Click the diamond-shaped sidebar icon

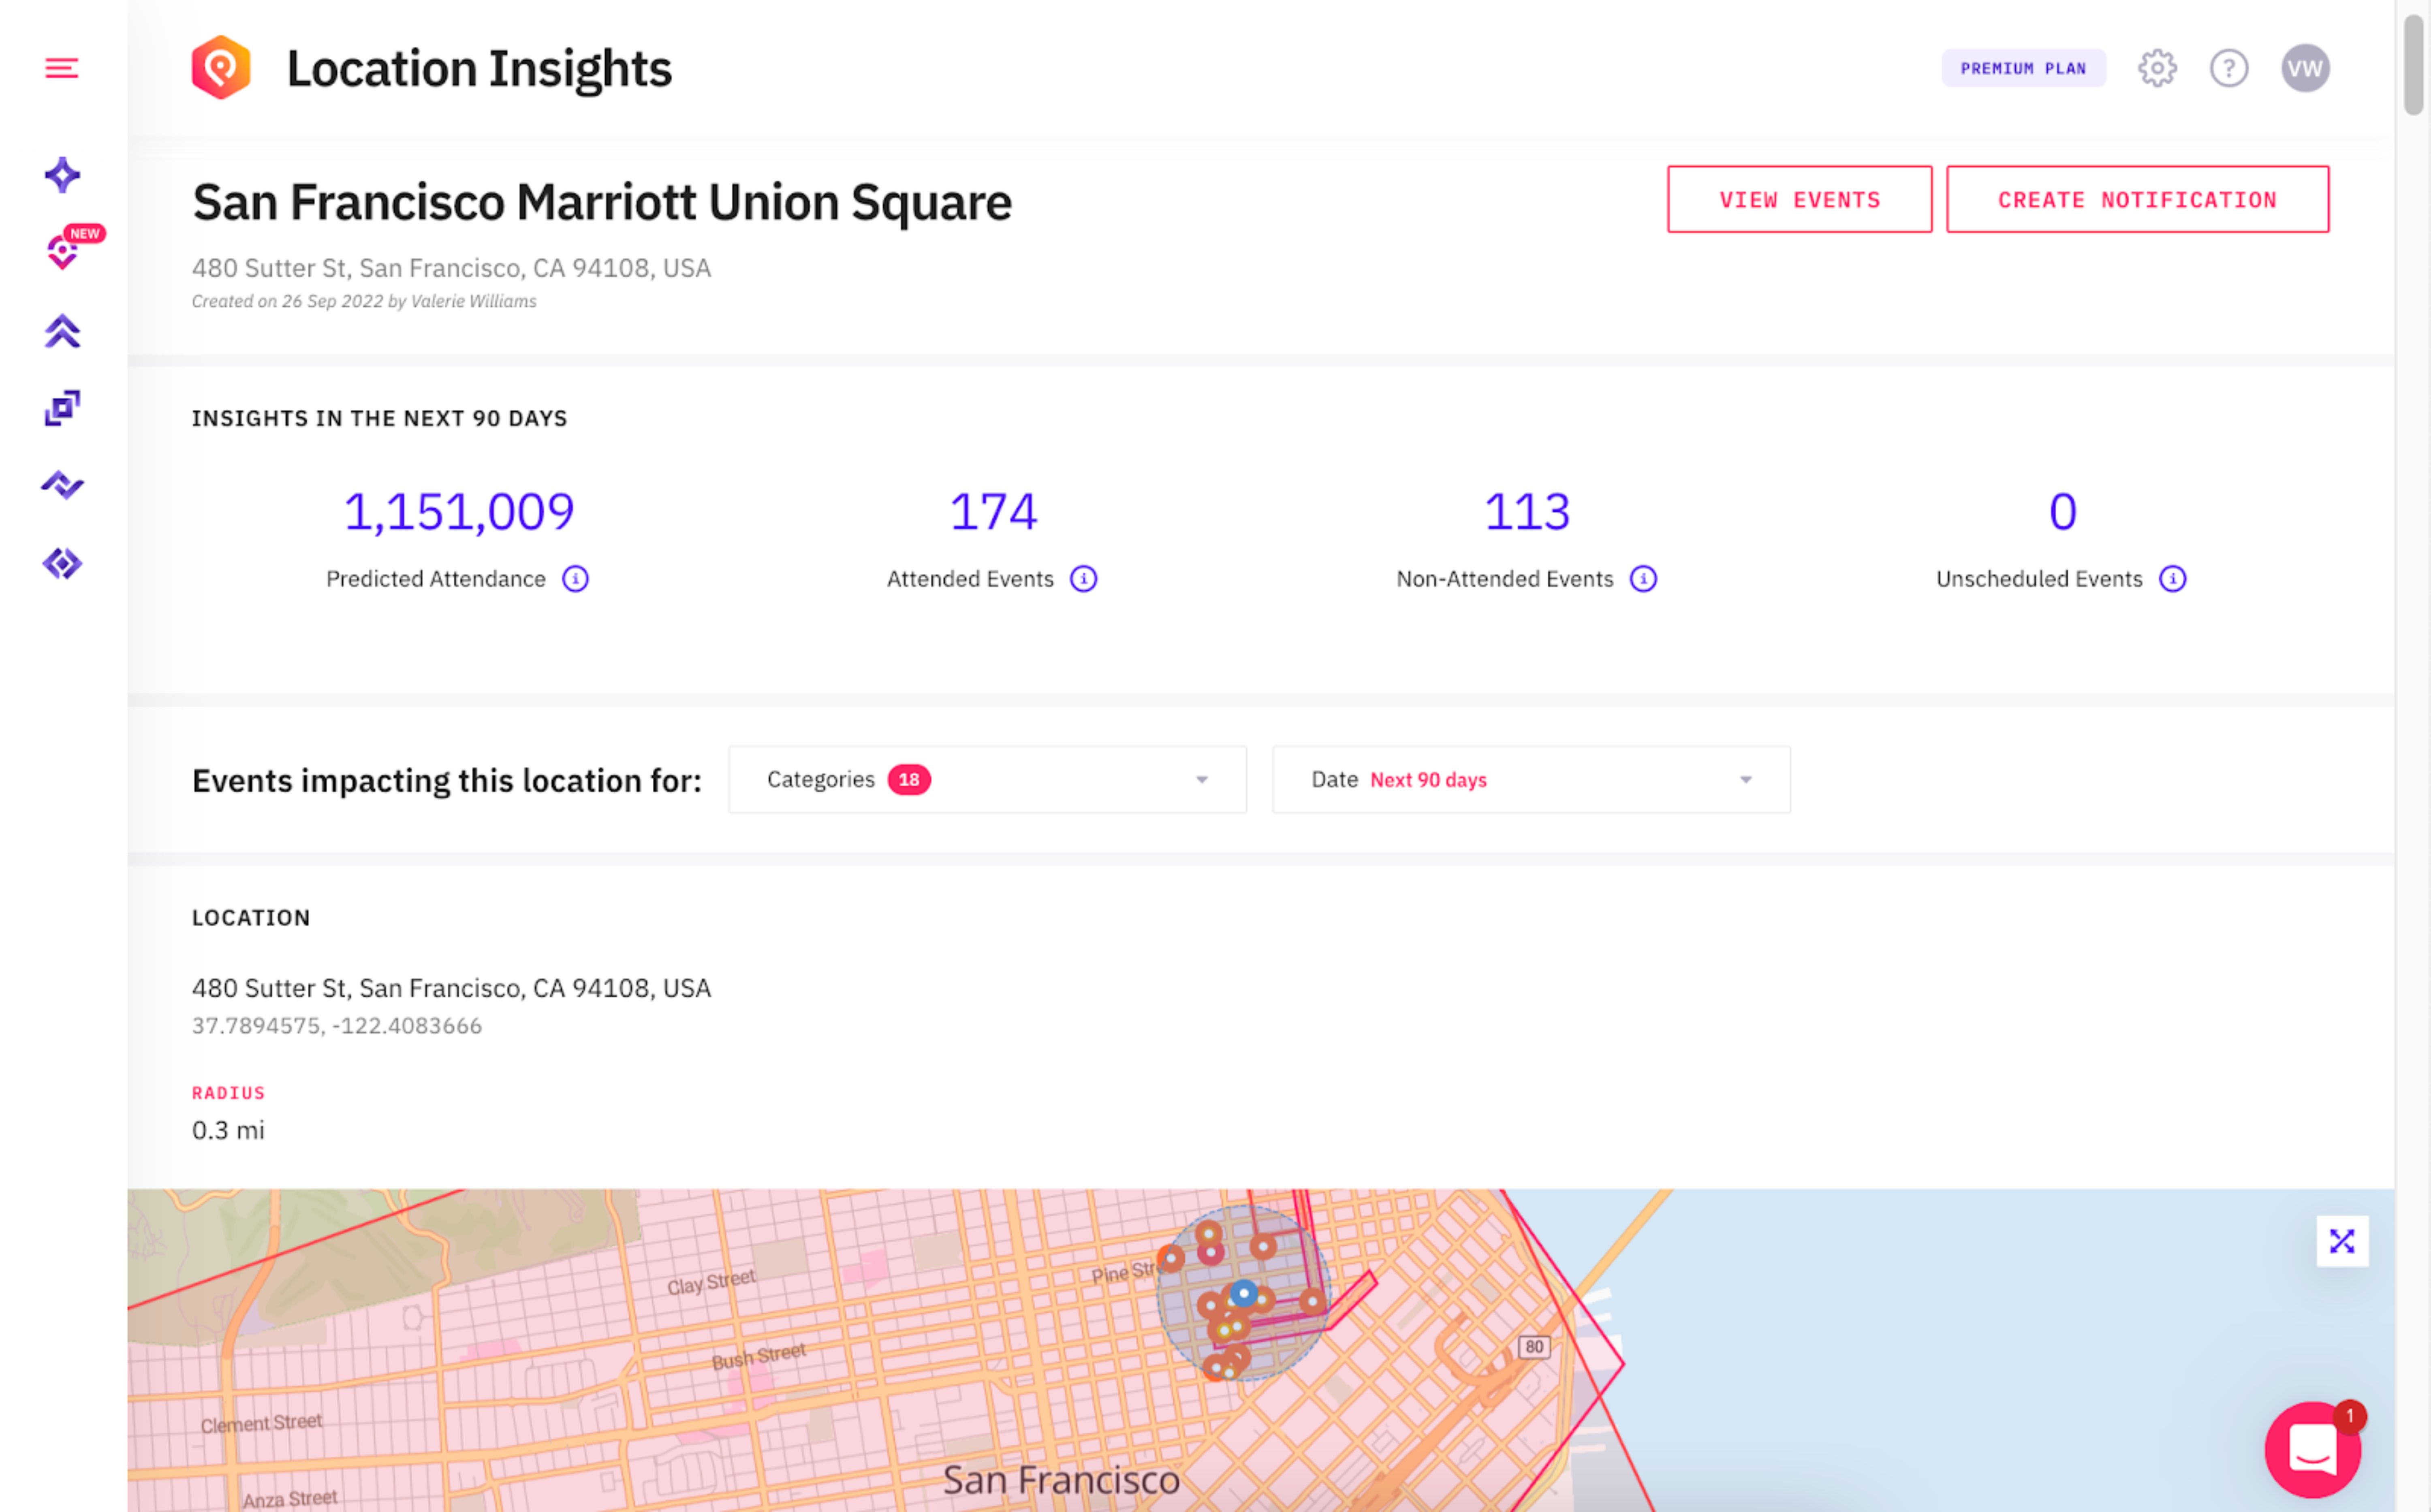[x=62, y=563]
